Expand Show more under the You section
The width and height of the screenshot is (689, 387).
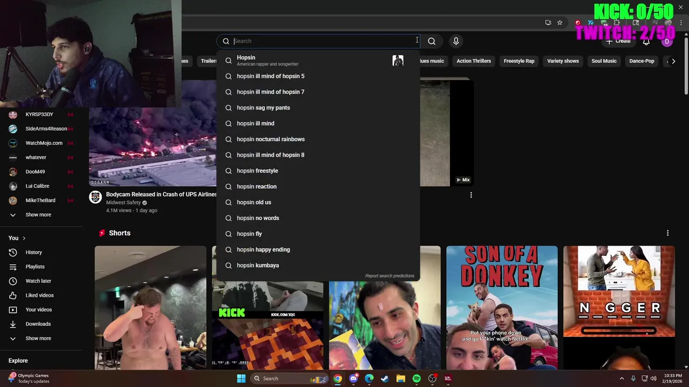(x=13, y=339)
